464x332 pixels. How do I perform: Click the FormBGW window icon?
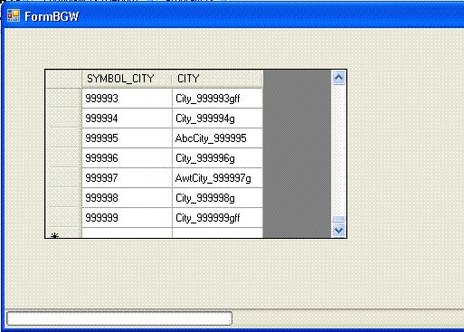14,15
